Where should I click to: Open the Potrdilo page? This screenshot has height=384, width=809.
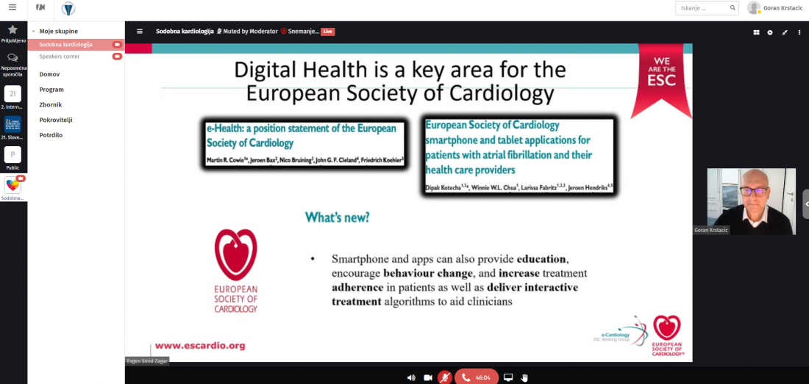[51, 135]
